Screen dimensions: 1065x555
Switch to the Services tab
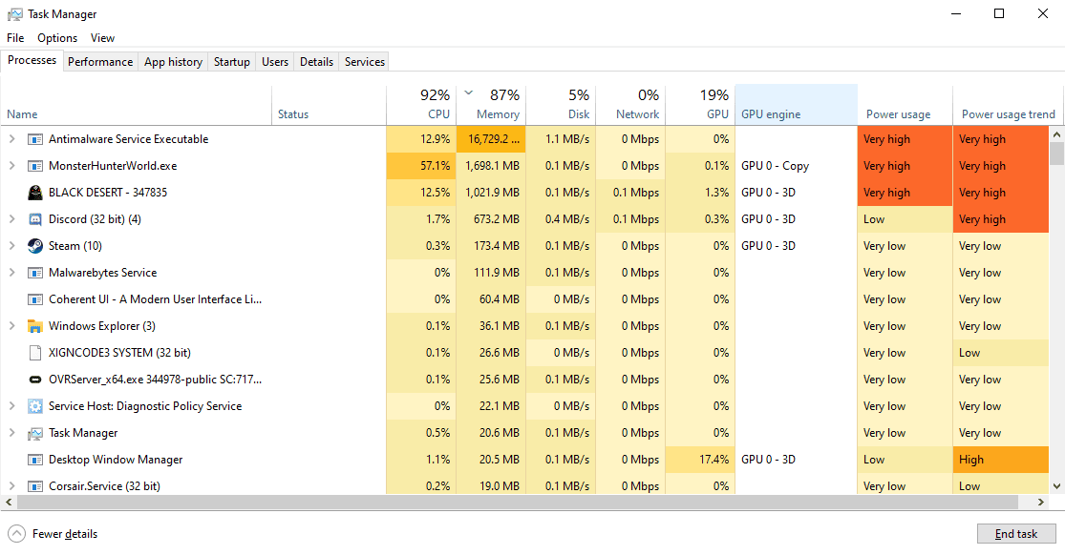click(x=363, y=61)
